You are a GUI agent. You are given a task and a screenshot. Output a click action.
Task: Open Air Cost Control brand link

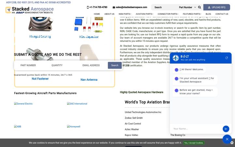[x=133, y=123]
